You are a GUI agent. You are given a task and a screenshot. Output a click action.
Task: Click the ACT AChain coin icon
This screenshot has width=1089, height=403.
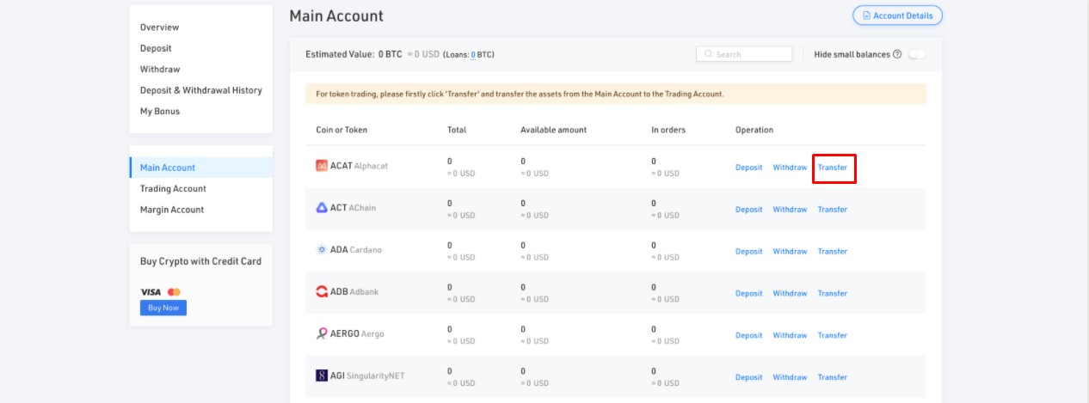(322, 208)
